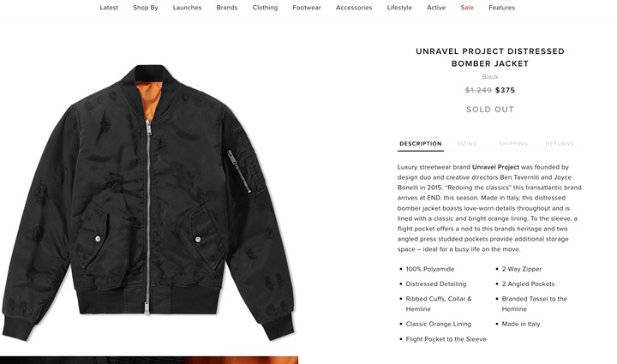Switch to the Sizing tab
The width and height of the screenshot is (617, 364).
467,144
